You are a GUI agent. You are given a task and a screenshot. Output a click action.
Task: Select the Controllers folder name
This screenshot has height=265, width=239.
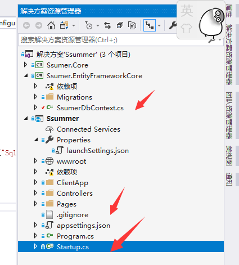tap(75, 194)
